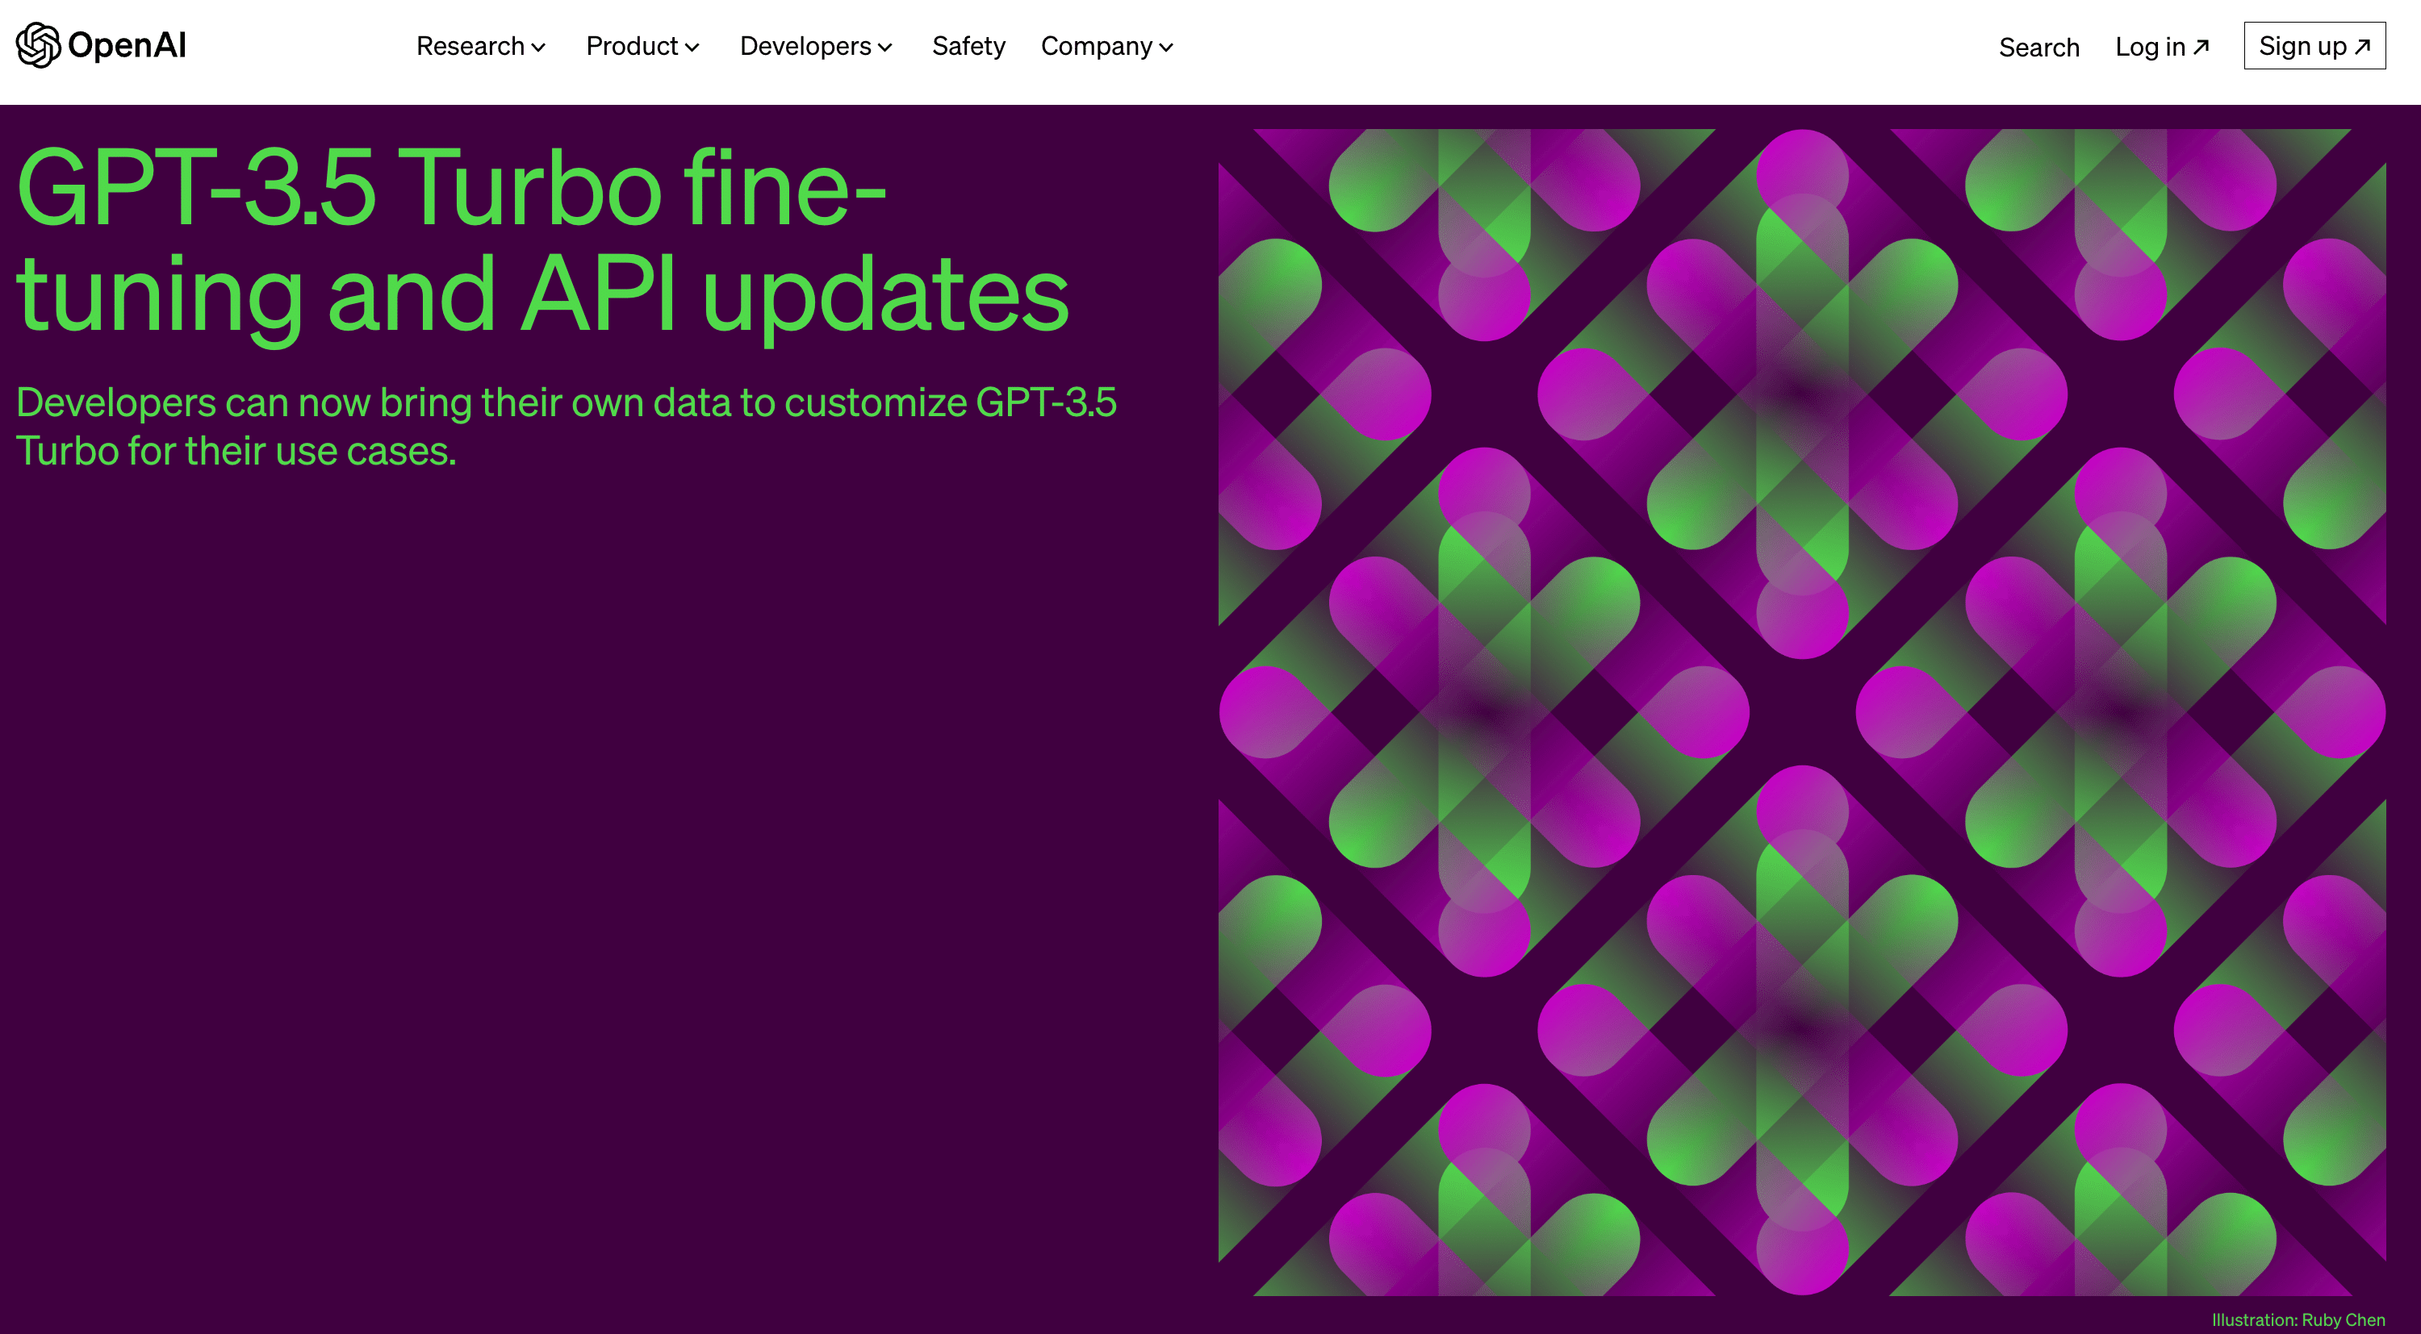Click the subtitle about customizing GPT-3.5 Turbo
Screen dimensions: 2421x1334
(x=566, y=427)
